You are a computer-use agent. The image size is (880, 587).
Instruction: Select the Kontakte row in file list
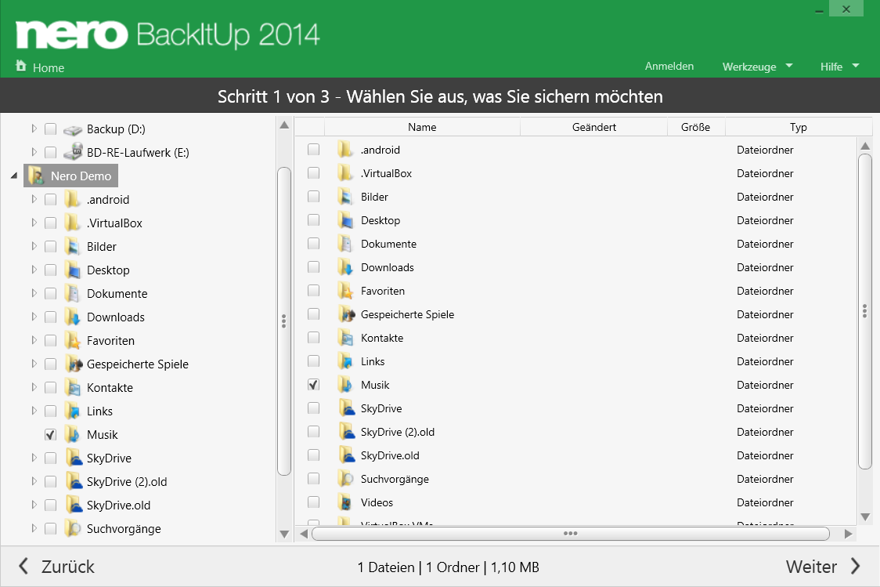click(575, 338)
